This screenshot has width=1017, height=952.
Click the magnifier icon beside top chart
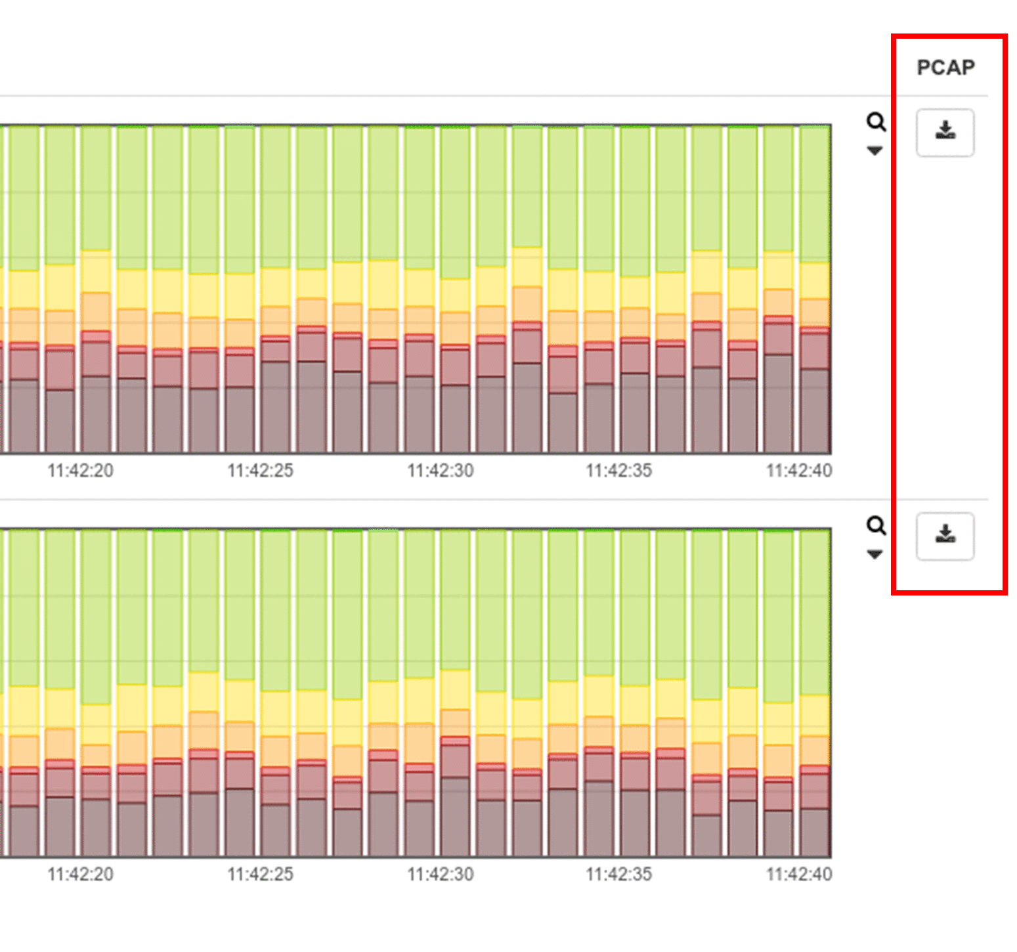tap(876, 122)
